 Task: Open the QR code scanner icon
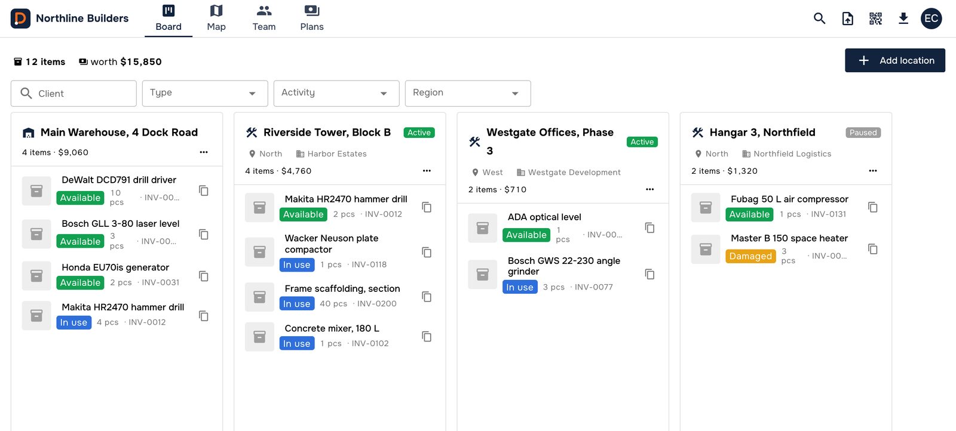(875, 19)
